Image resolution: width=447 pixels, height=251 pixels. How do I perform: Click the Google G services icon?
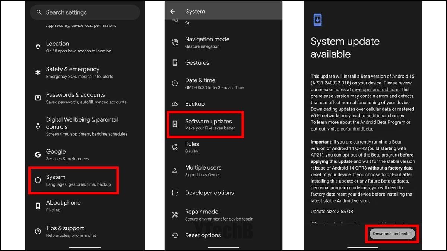point(38,154)
